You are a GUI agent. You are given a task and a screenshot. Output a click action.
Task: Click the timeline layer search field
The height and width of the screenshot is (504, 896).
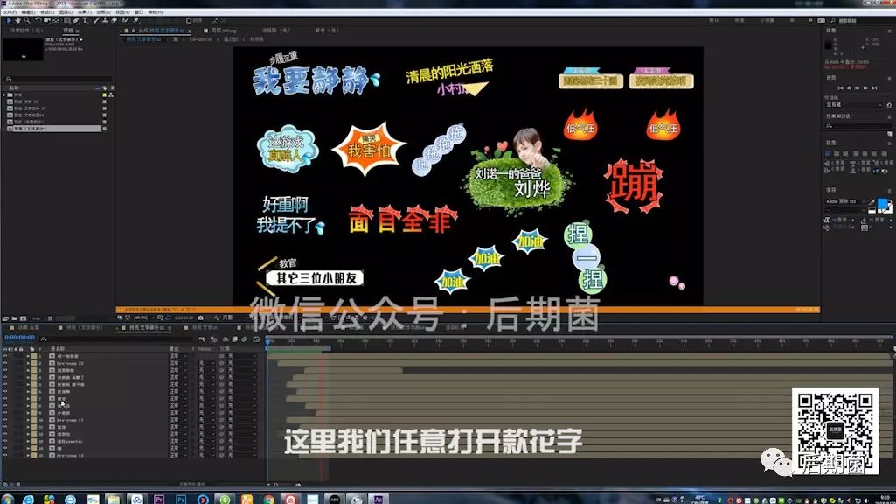click(117, 339)
